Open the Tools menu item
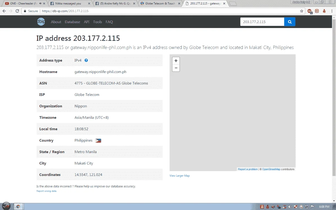The image size is (336, 210). pos(98,22)
